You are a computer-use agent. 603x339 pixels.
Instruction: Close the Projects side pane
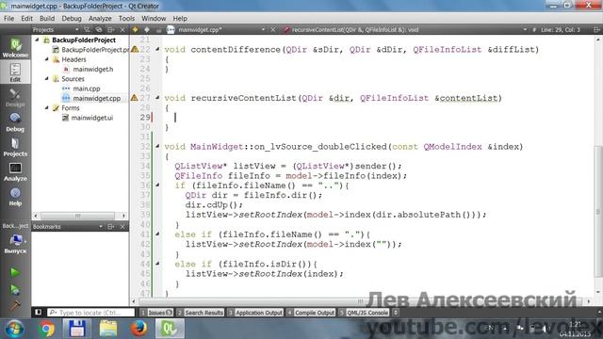(x=122, y=29)
